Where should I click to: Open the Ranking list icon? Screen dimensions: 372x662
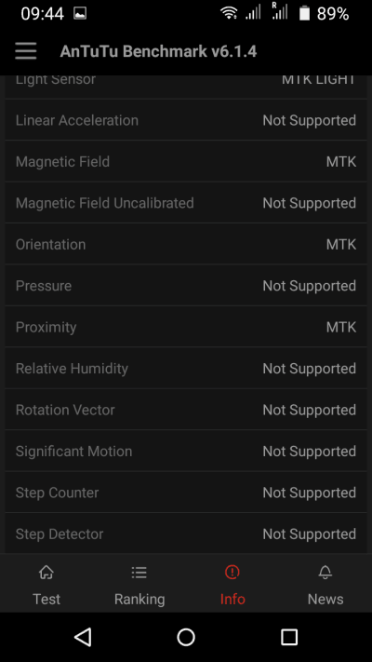[x=139, y=573]
